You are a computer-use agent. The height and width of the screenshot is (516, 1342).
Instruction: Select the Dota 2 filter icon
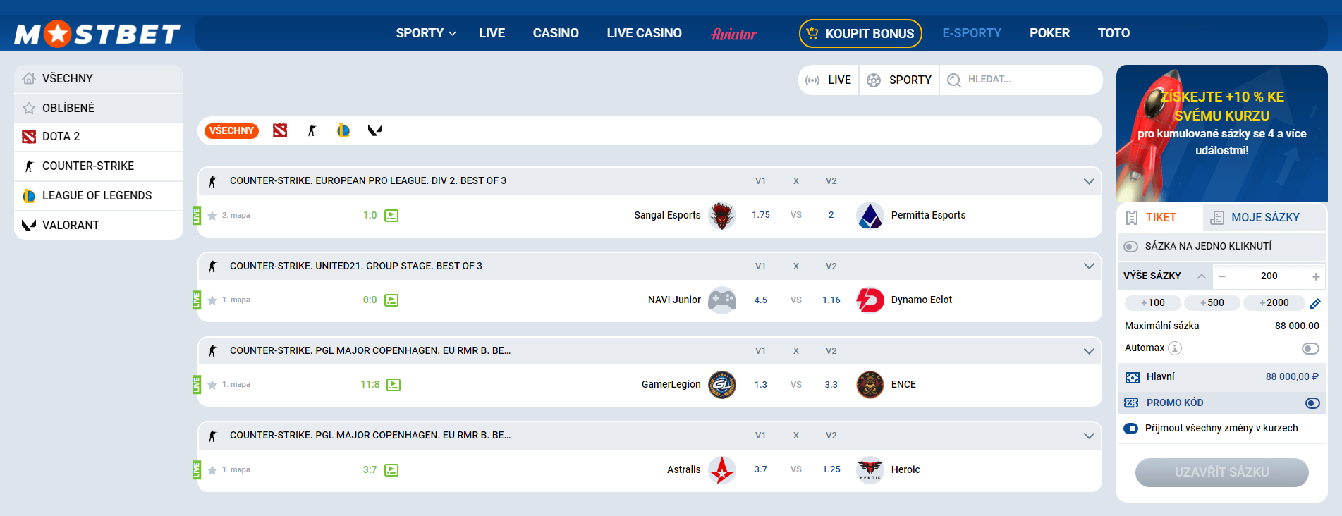[280, 130]
